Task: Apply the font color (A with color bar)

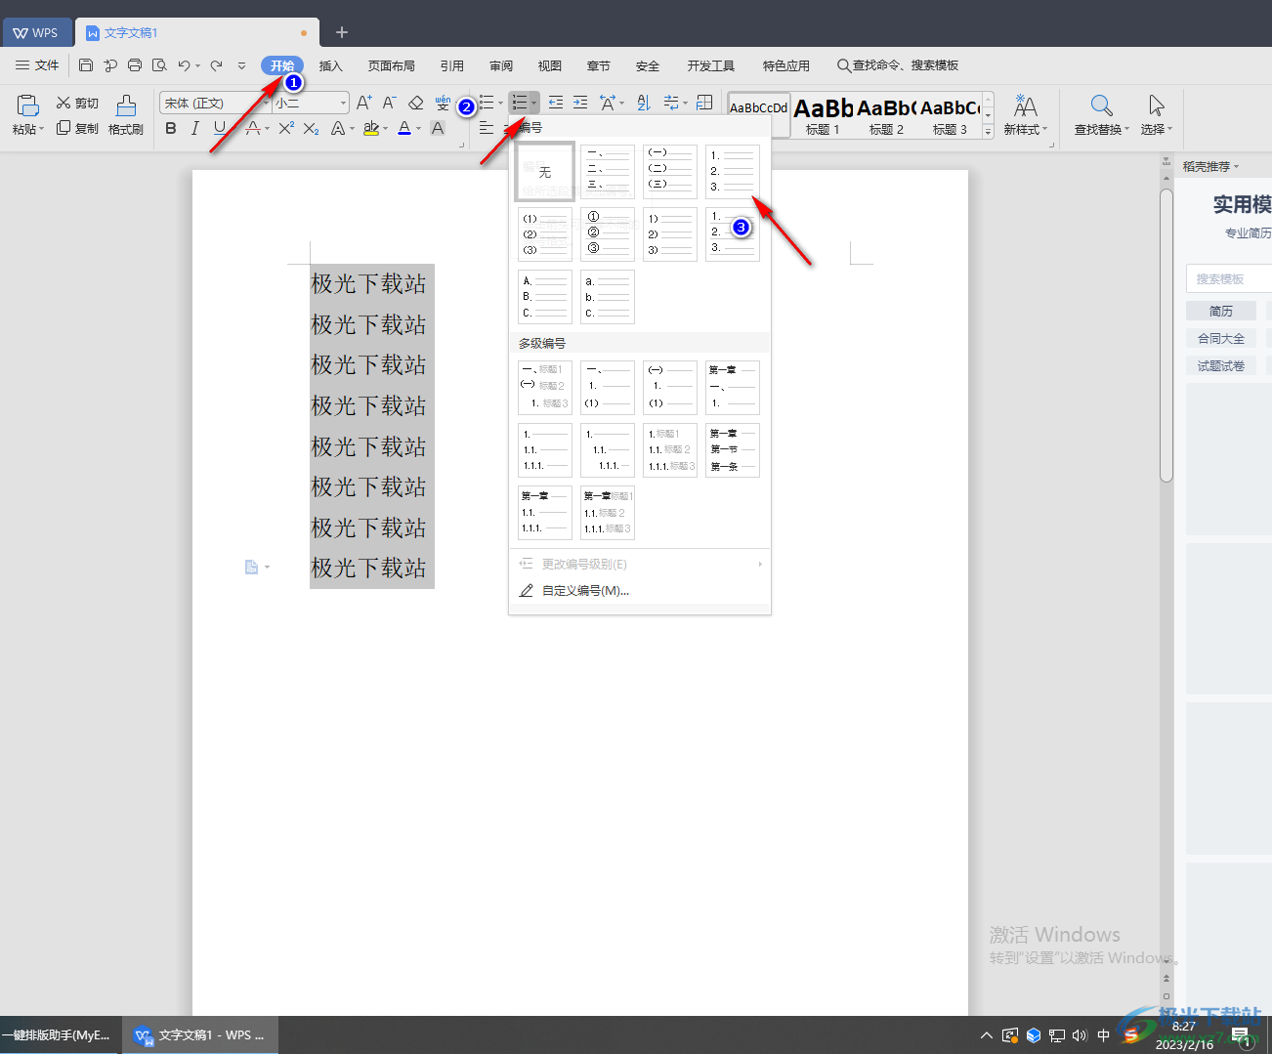Action: pyautogui.click(x=404, y=128)
